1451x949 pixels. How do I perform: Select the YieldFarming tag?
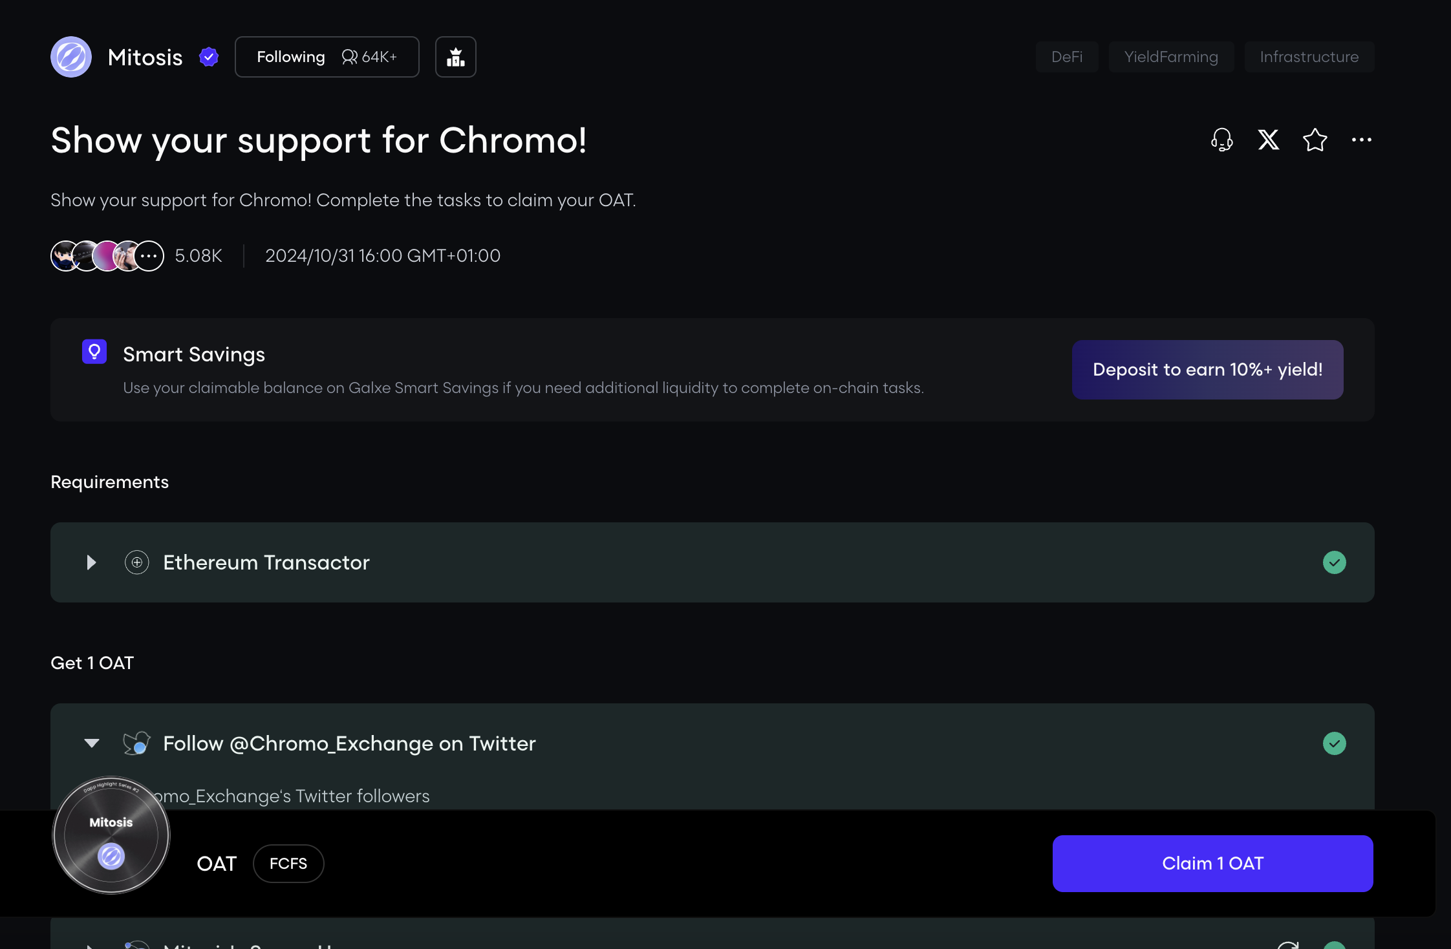coord(1170,57)
